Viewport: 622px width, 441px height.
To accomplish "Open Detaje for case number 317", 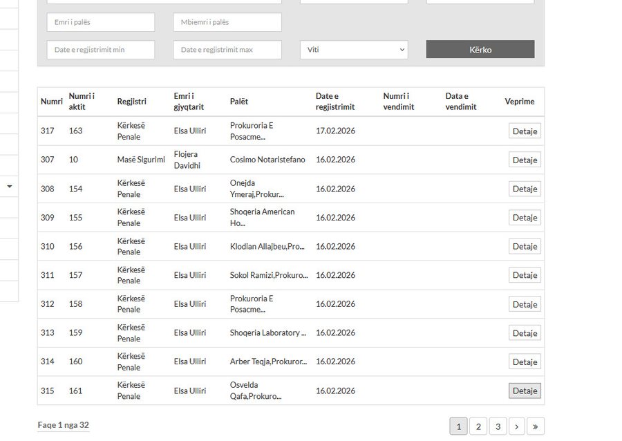I will [525, 131].
